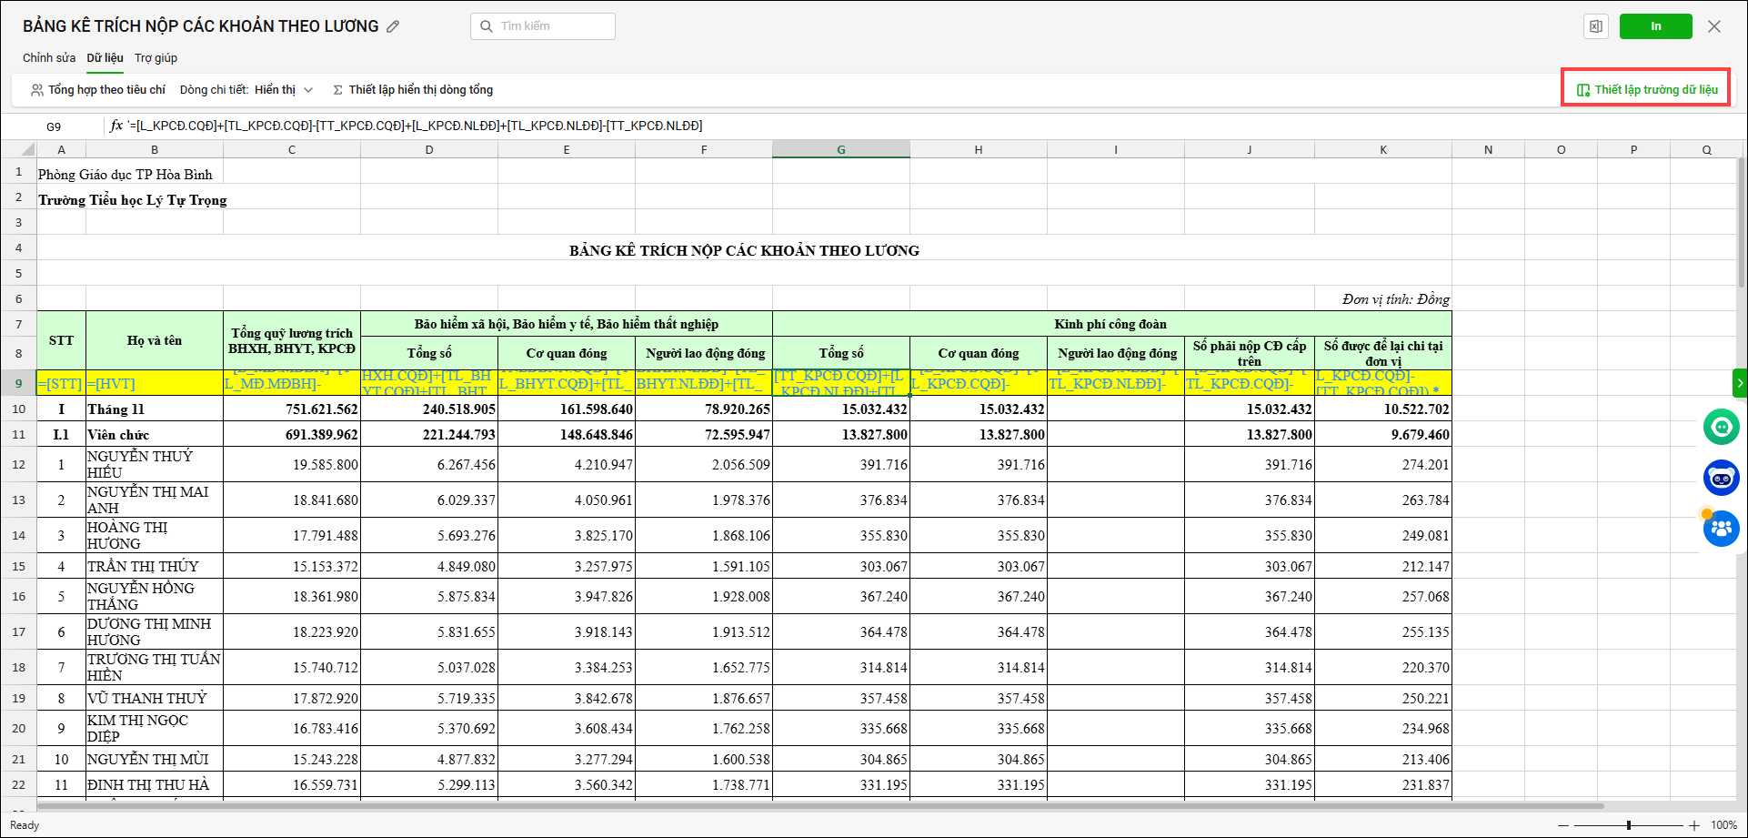Click the zoom in plus icon
This screenshot has height=838, width=1748.
point(1694,825)
